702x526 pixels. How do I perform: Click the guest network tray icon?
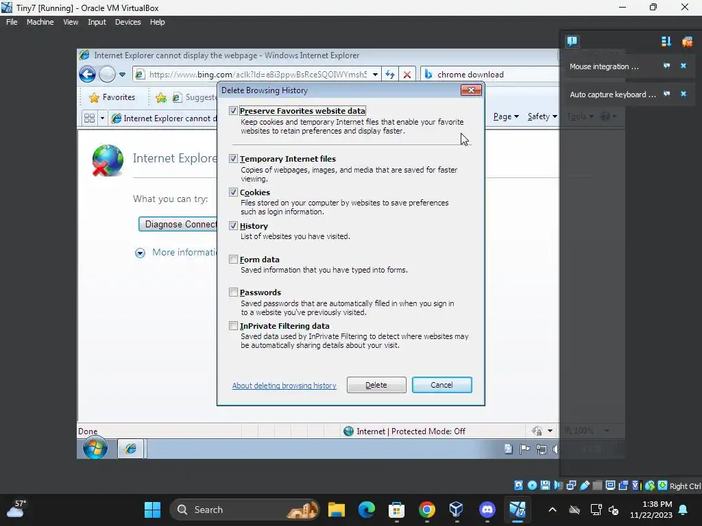click(x=542, y=449)
